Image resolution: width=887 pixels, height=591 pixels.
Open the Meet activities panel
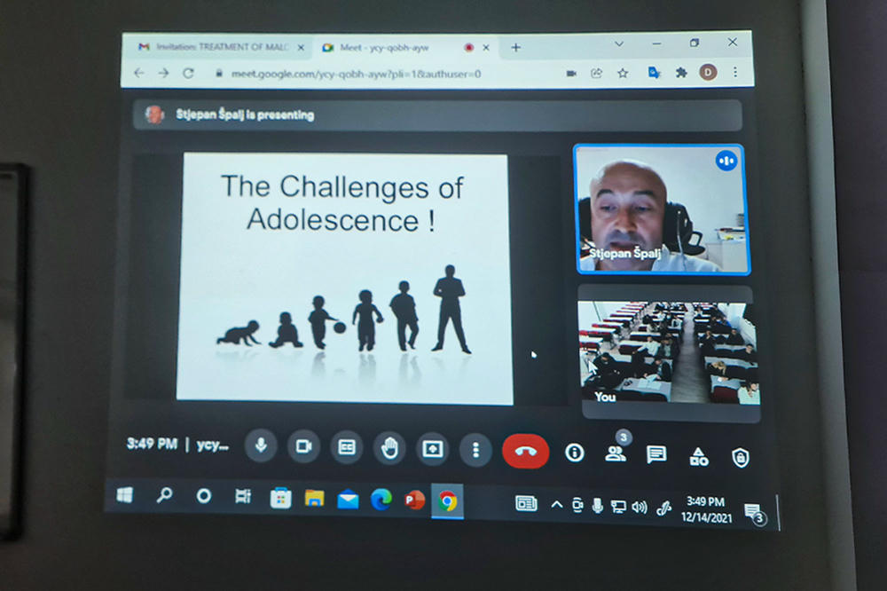(x=699, y=456)
